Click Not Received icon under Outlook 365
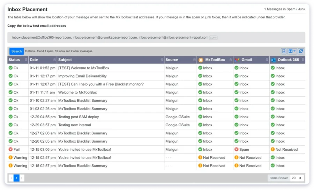This screenshot has height=190, width=314. coord(272,149)
